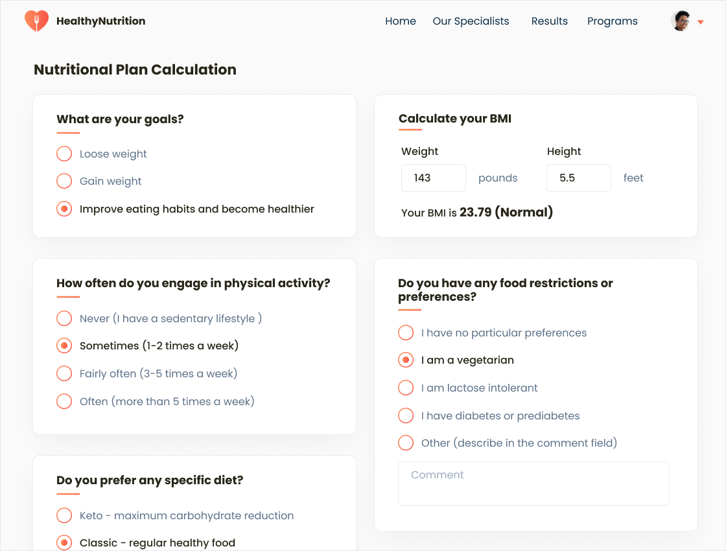Choose Often more than 5 times a week

point(64,401)
